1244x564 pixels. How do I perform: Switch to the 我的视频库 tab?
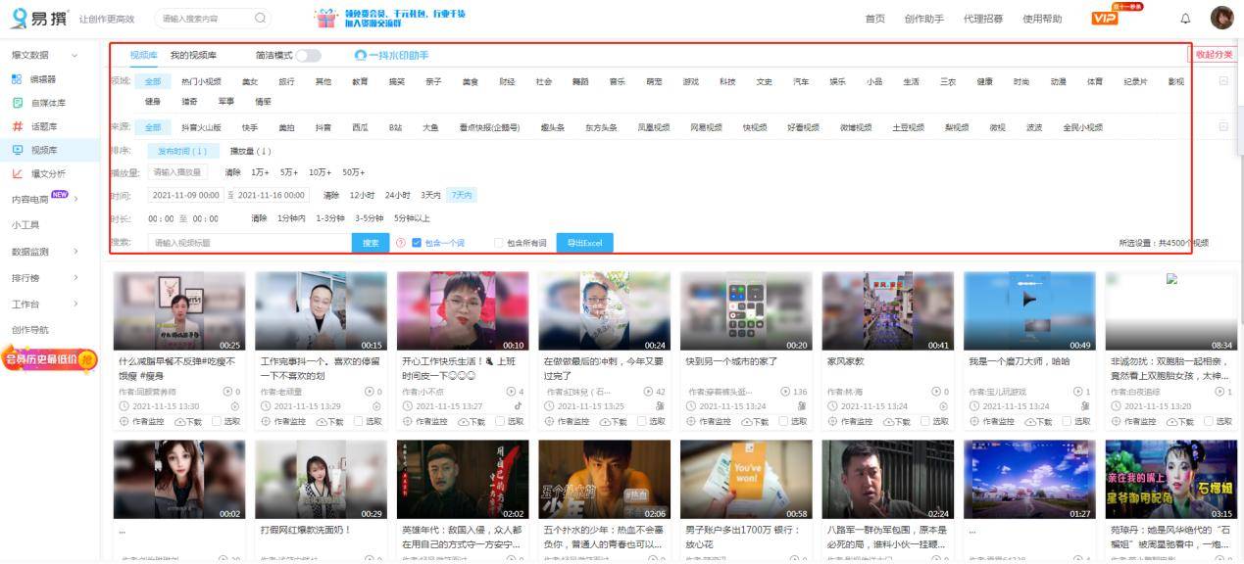click(192, 56)
